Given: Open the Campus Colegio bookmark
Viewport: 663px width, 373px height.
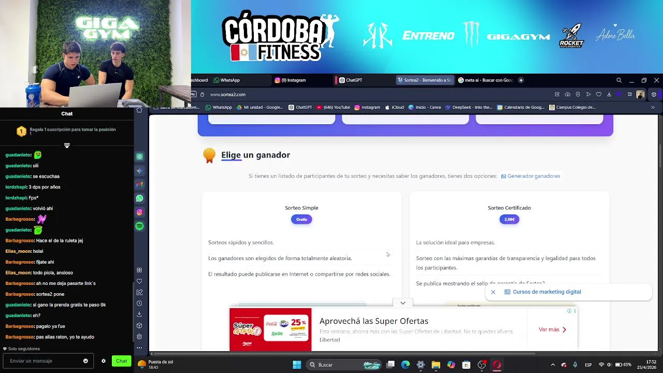Looking at the screenshot, I should [572, 107].
